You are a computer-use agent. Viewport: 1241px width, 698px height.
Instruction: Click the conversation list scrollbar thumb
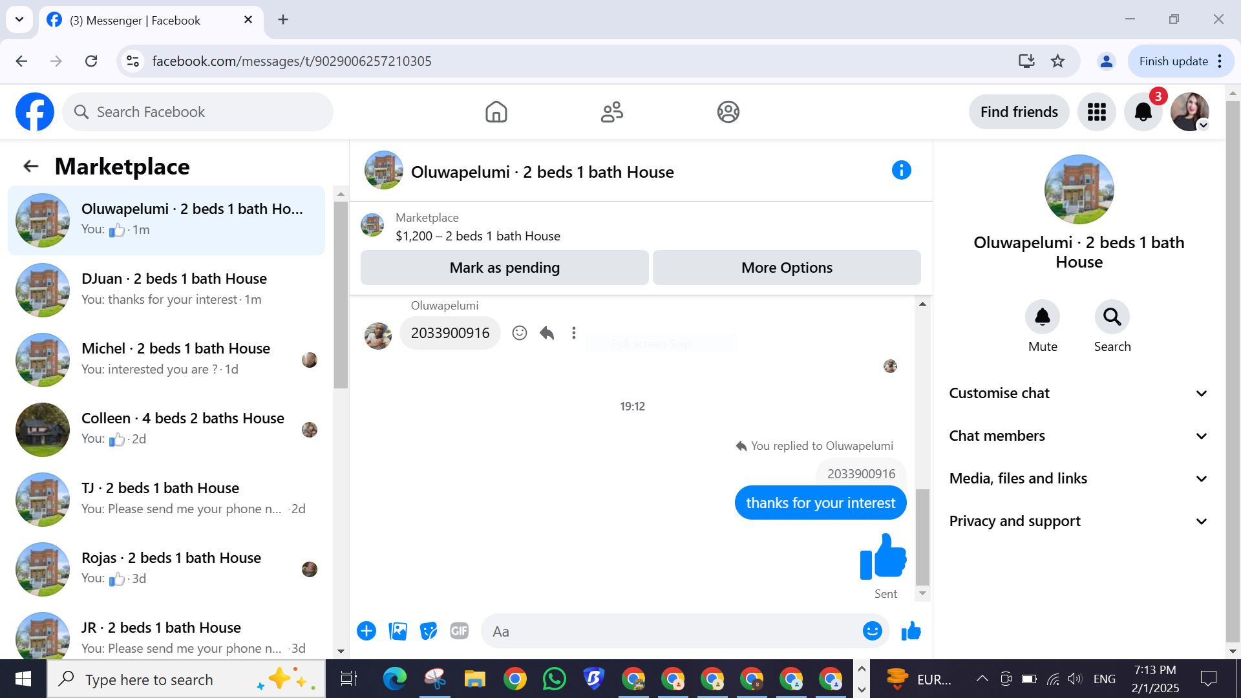pos(341,295)
